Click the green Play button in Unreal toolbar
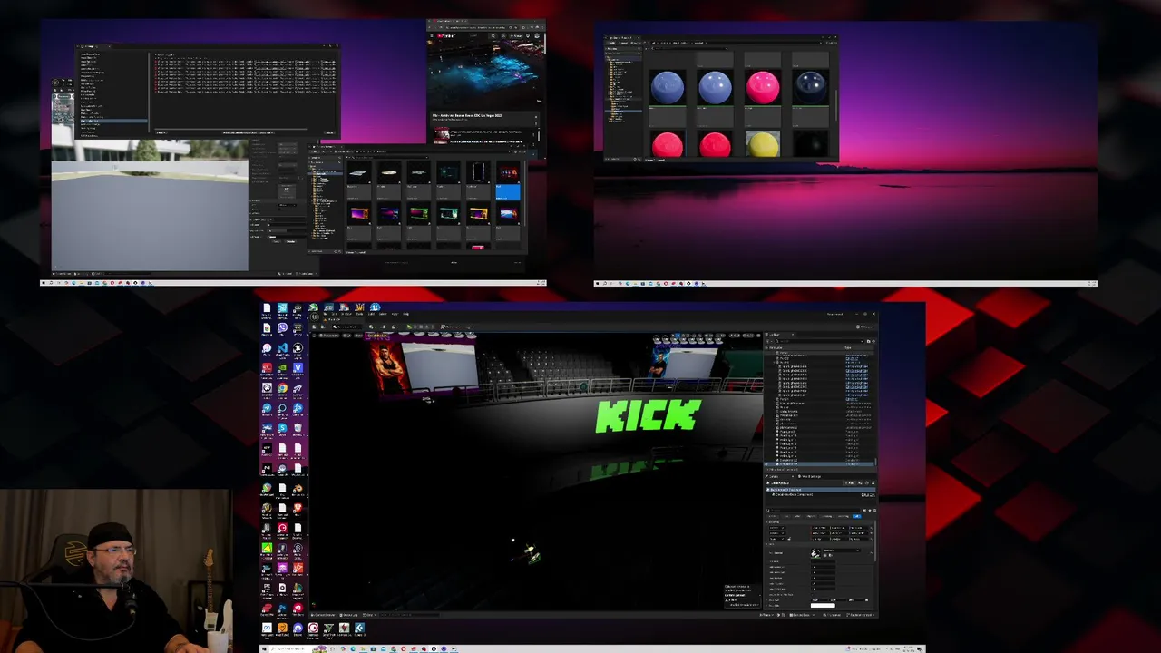This screenshot has width=1161, height=653. (x=409, y=326)
